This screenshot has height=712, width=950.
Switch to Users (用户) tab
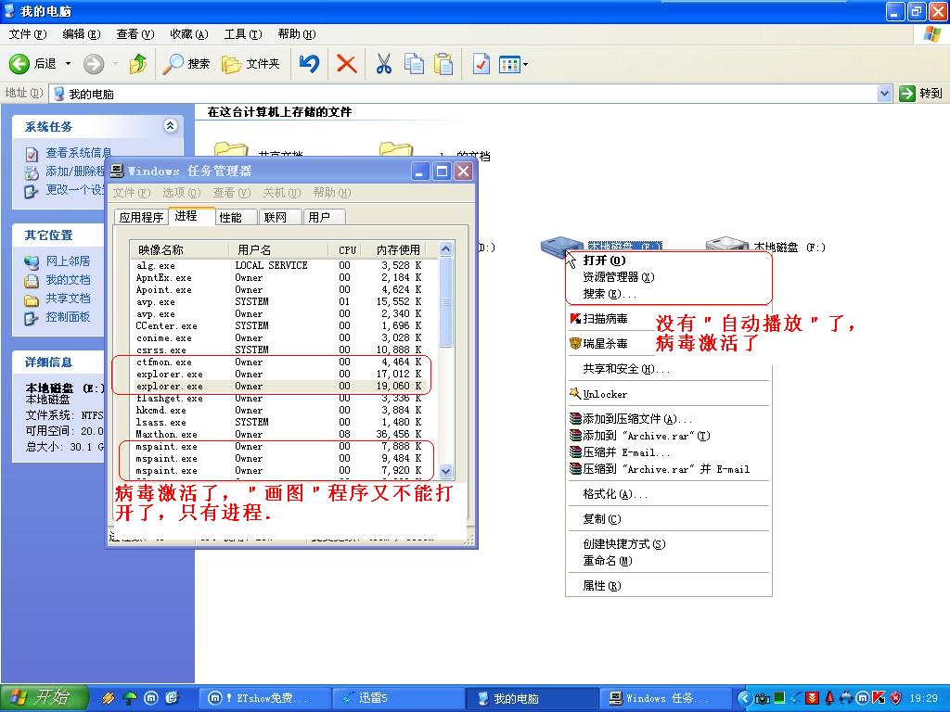pyautogui.click(x=324, y=217)
